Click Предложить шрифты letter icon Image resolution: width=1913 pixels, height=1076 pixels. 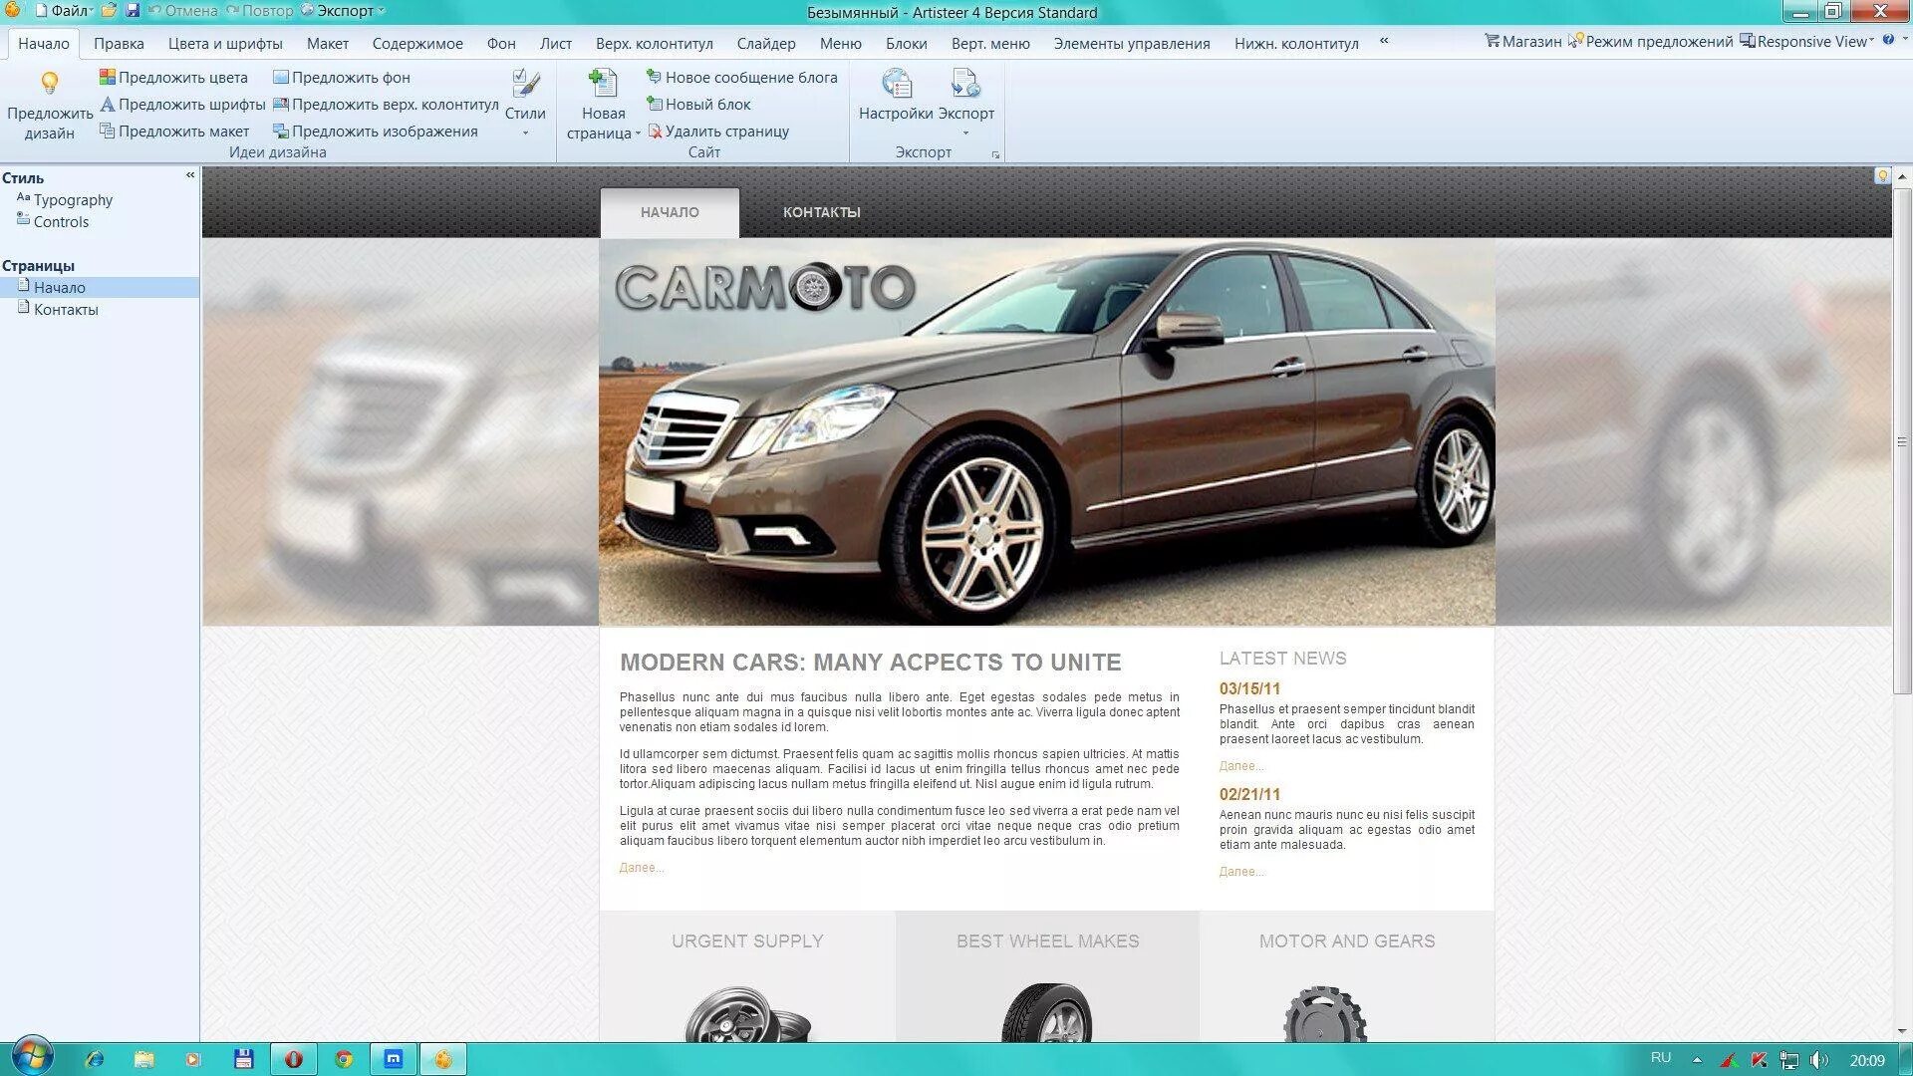[108, 105]
